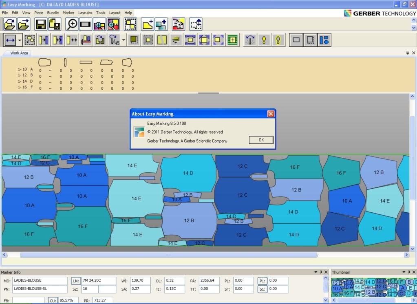The width and height of the screenshot is (417, 304).
Task: Click the add bundle teal icon
Action: click(x=161, y=24)
